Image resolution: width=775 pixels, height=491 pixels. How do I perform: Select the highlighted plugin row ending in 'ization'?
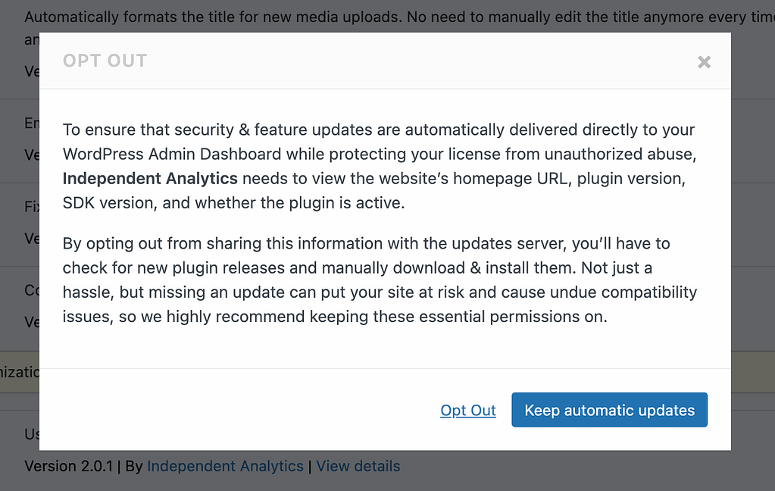[20, 372]
